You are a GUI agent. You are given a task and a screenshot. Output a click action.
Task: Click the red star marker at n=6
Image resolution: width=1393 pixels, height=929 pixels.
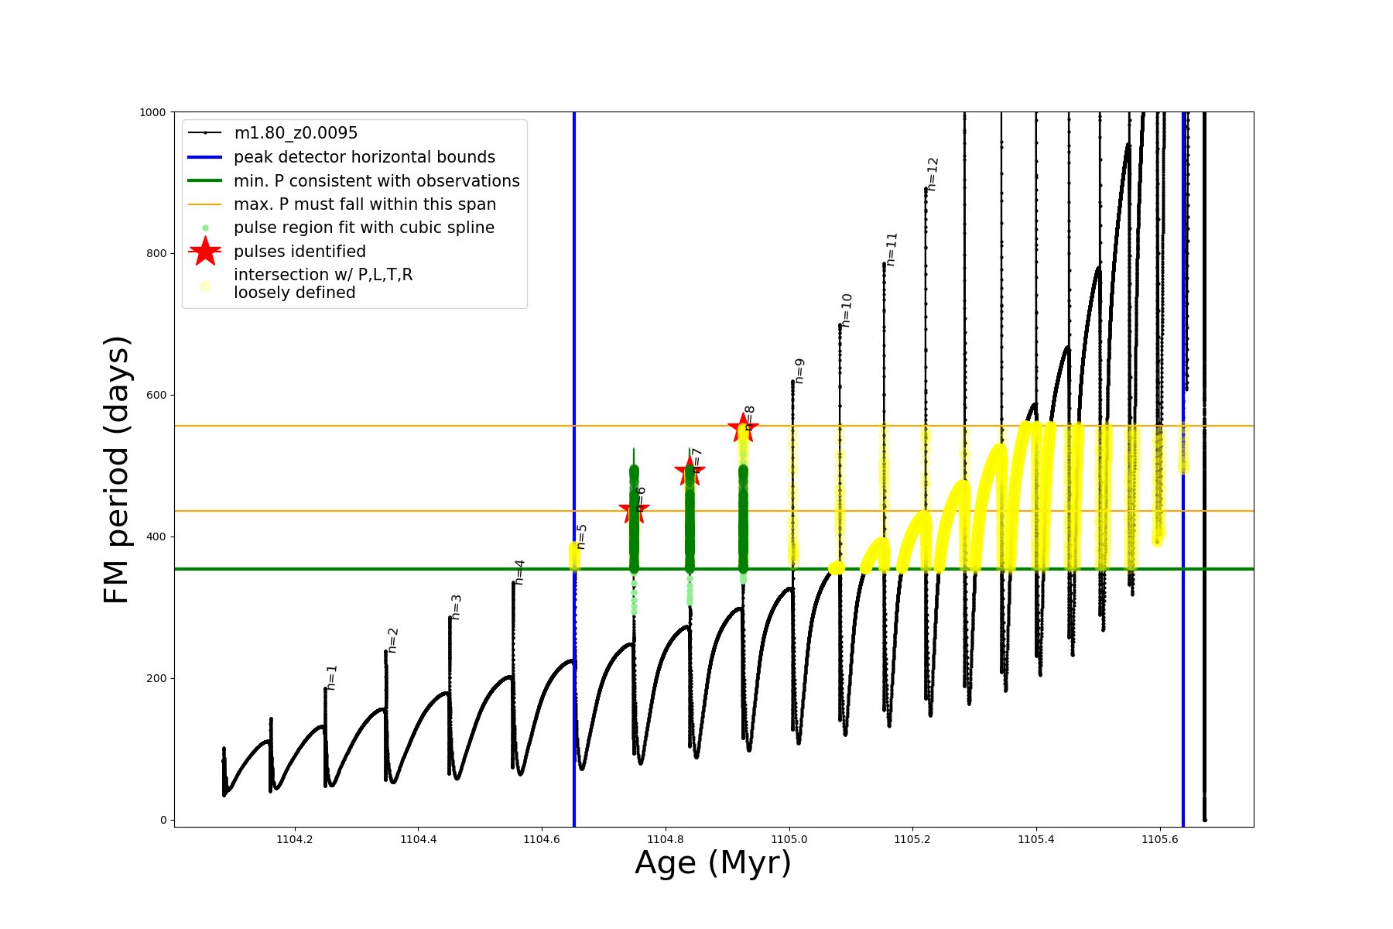(x=635, y=509)
